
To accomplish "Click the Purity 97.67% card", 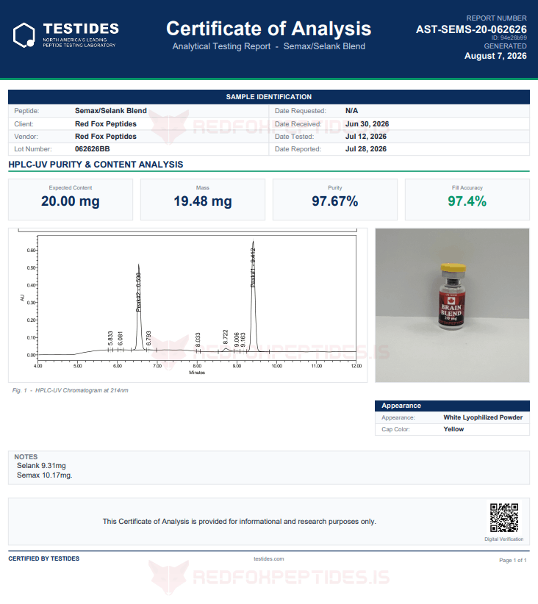I will click(x=335, y=199).
